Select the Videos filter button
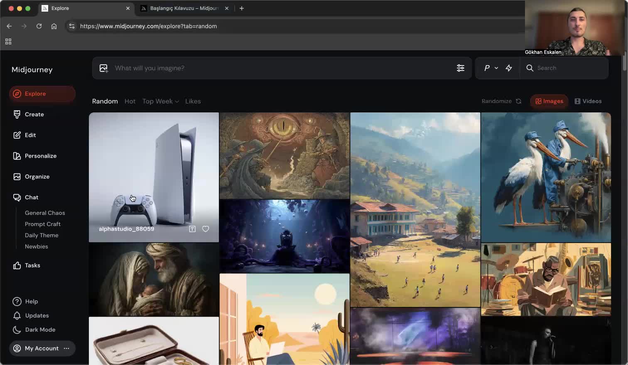This screenshot has height=365, width=628. 588,101
